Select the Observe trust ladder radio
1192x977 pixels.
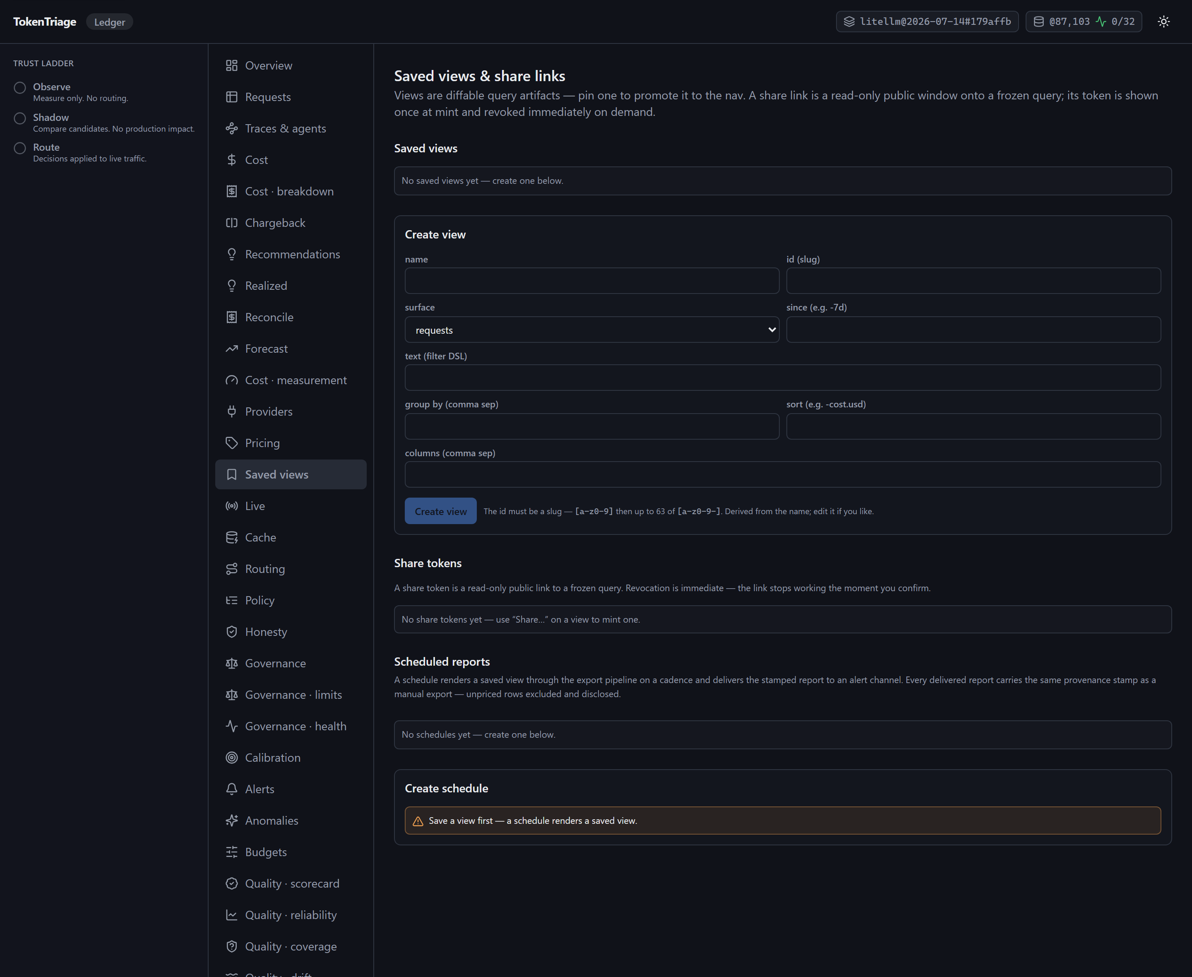pos(20,88)
